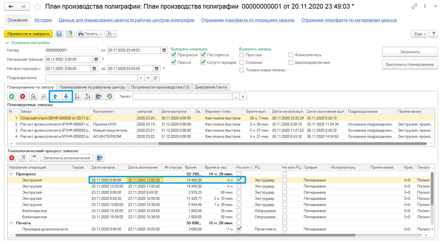This screenshot has height=241, width=440.
Task: Open the История link
Action: click(x=43, y=20)
